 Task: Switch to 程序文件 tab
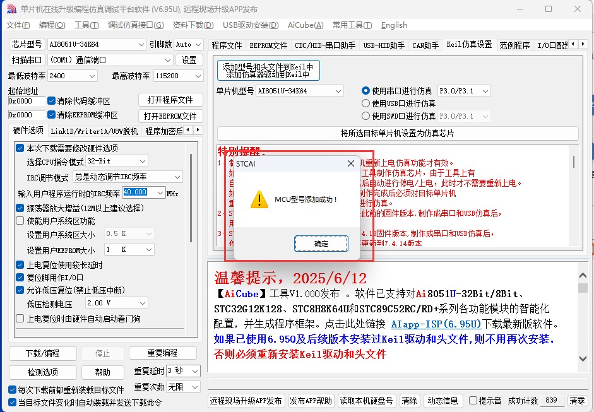point(227,45)
